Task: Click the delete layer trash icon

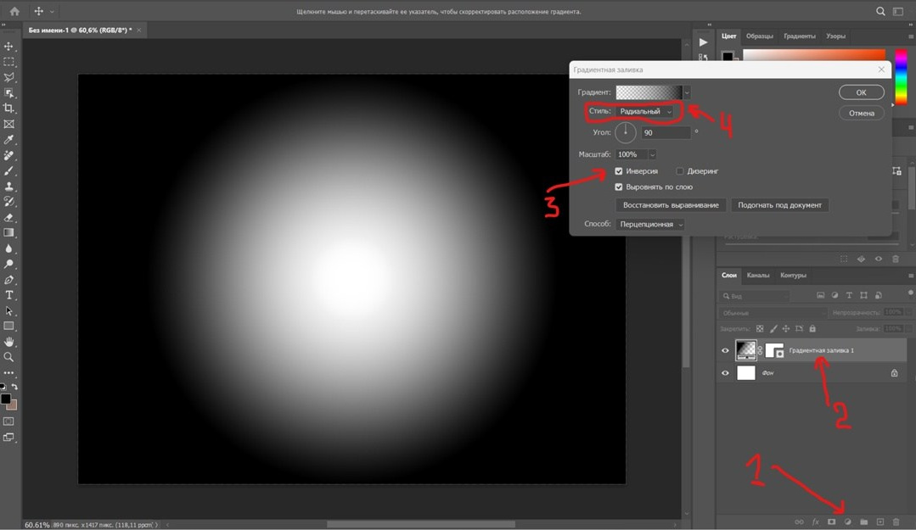Action: click(896, 522)
